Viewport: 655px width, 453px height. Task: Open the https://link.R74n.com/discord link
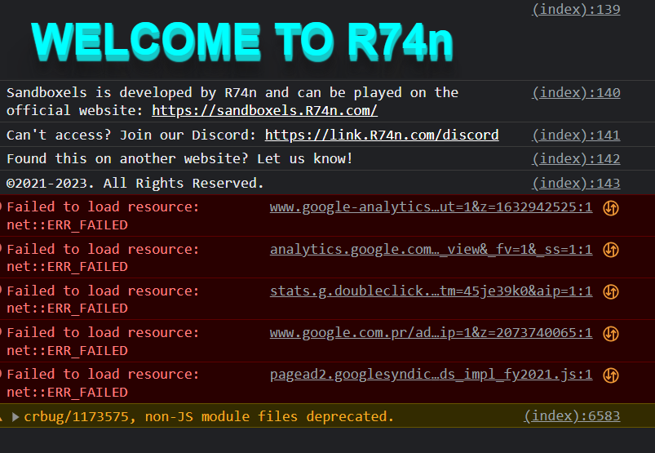(382, 135)
